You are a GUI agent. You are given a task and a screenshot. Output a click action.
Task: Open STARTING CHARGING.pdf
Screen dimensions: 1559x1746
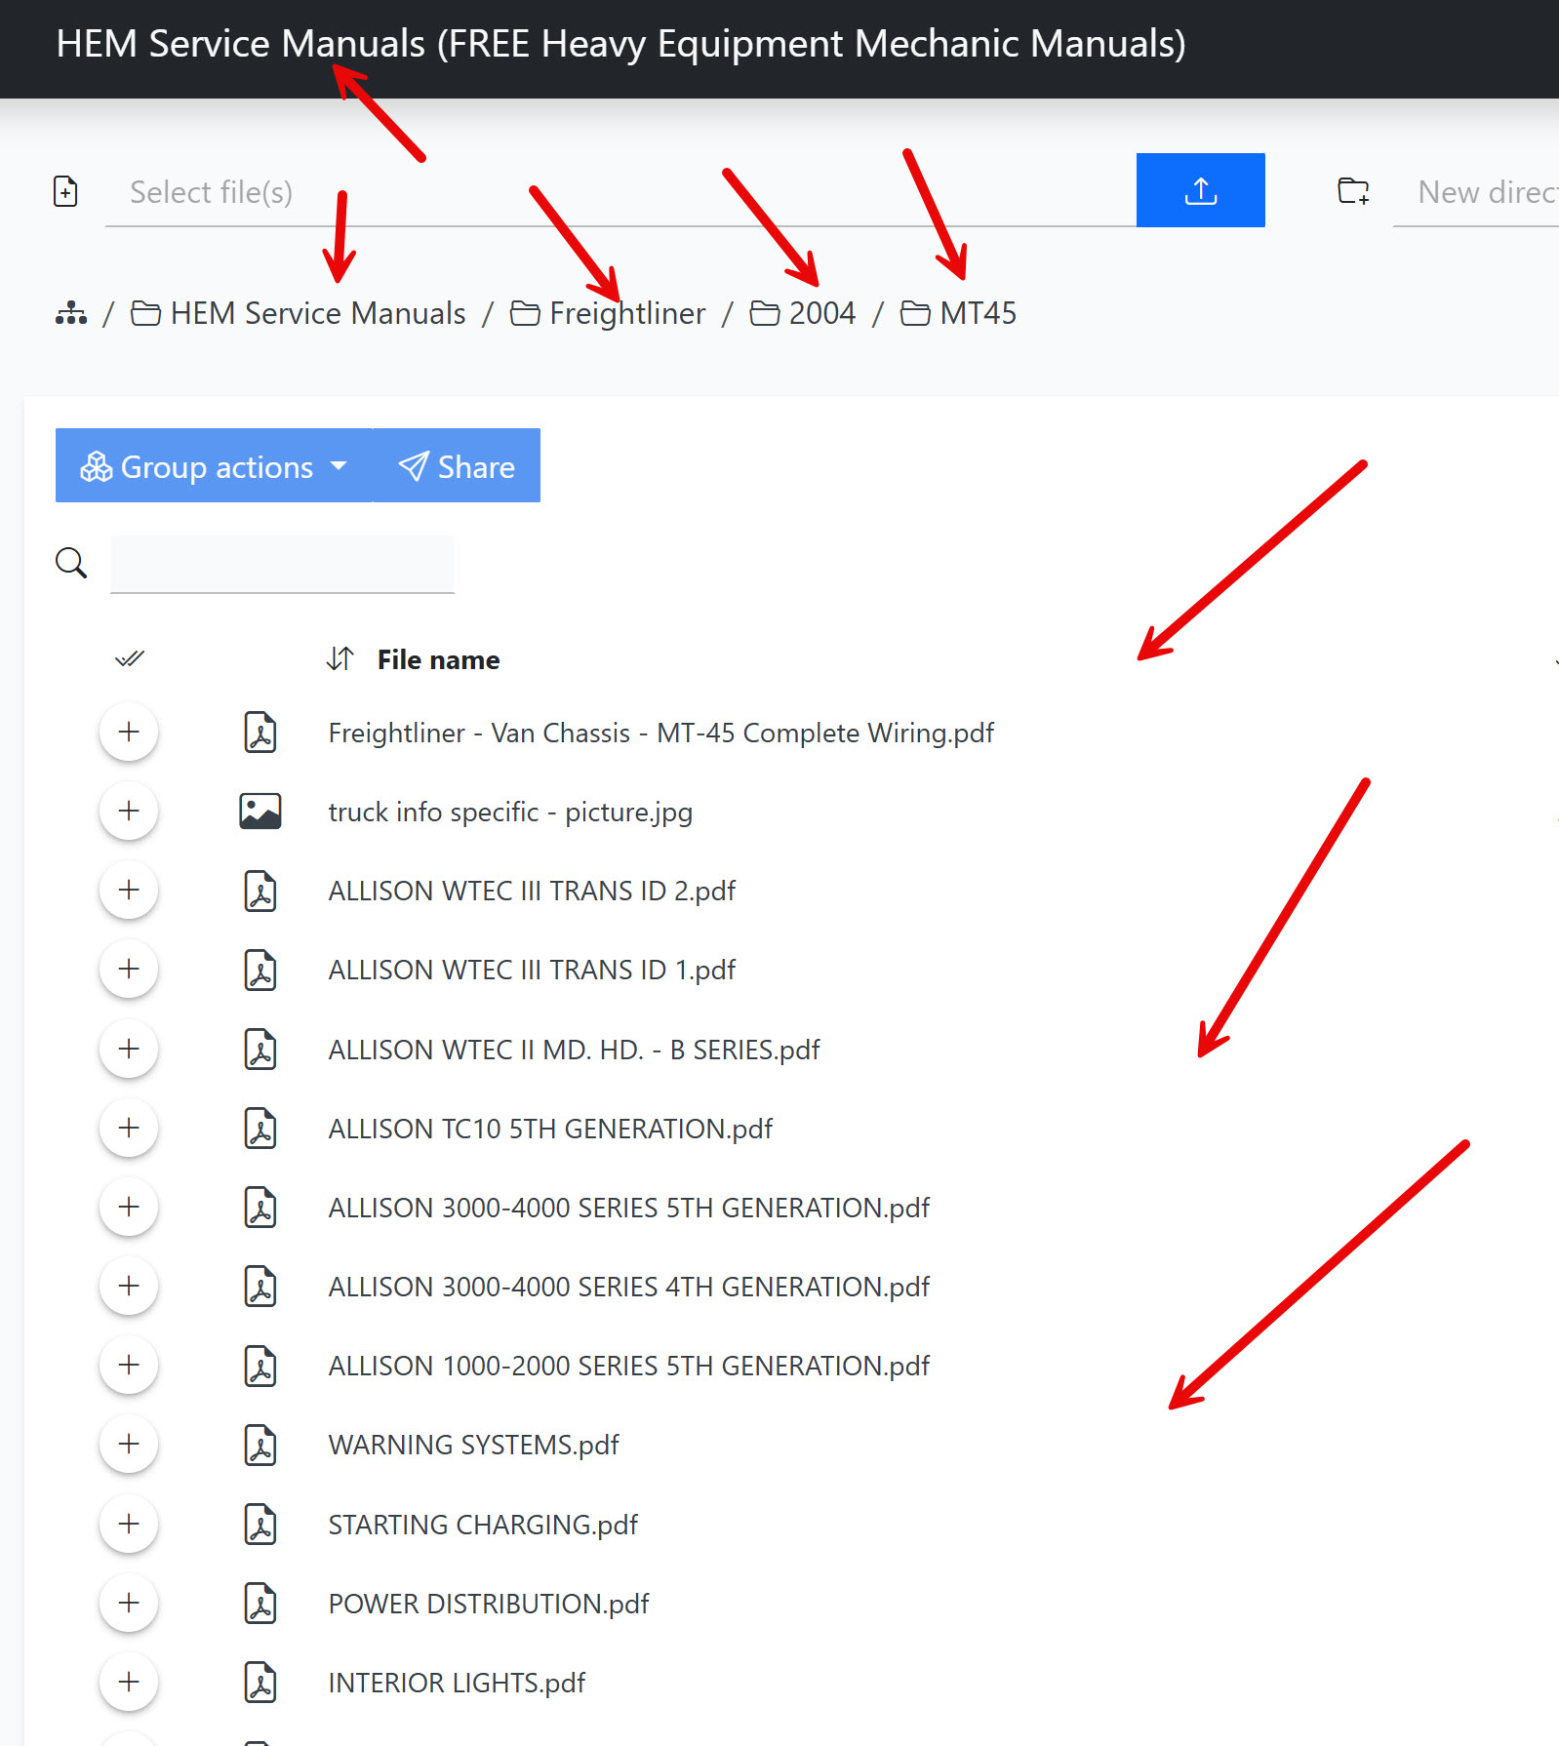tap(483, 1526)
